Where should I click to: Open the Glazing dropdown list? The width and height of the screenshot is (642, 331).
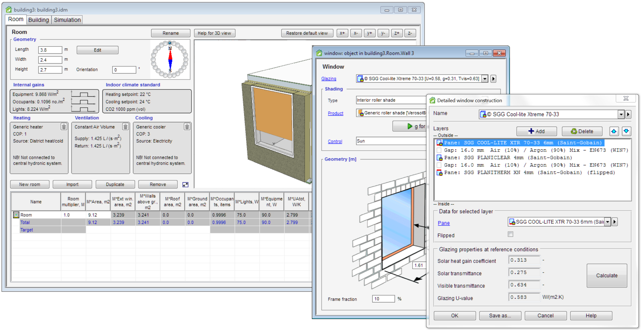(x=485, y=79)
